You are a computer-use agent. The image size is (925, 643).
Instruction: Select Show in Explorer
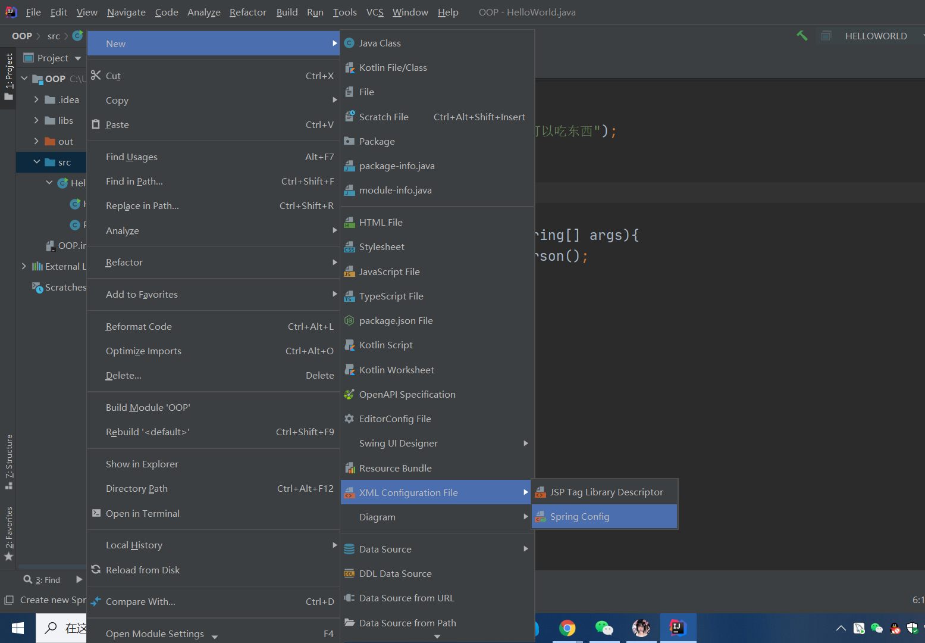(x=214, y=464)
